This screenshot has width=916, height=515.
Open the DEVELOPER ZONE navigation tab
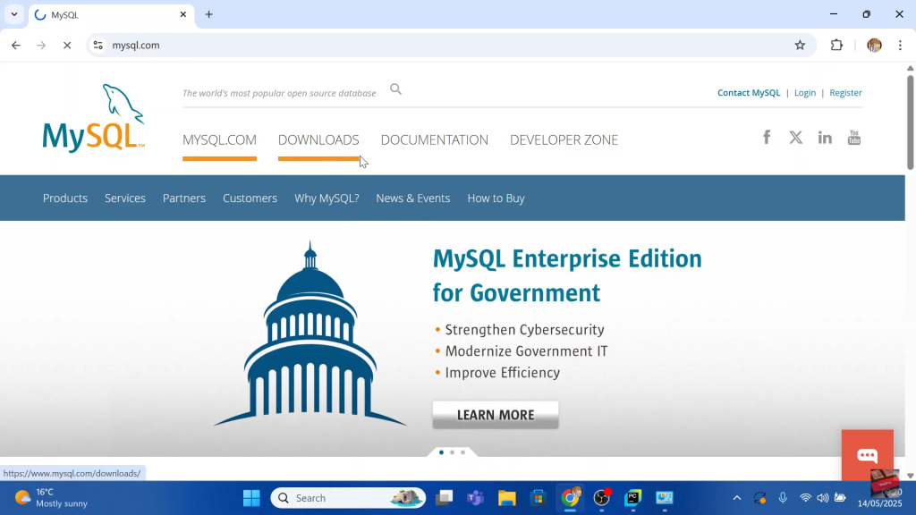pos(564,140)
